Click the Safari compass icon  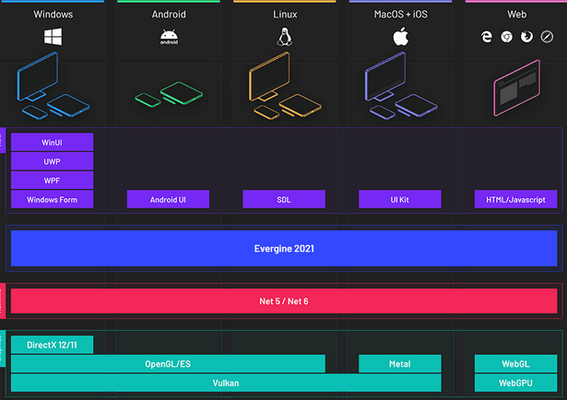[546, 37]
